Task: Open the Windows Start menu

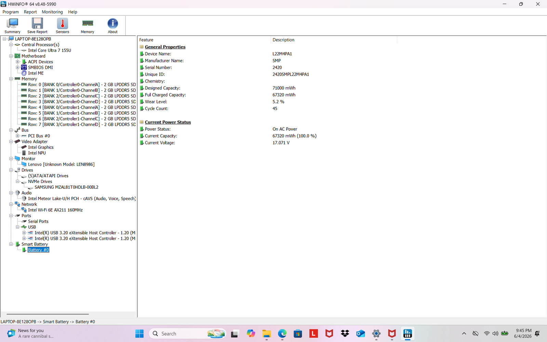Action: [x=139, y=334]
